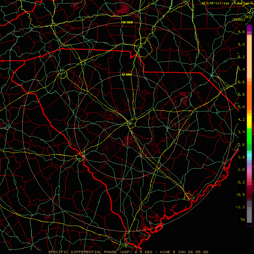Click the "TH" threshold label

242,220
